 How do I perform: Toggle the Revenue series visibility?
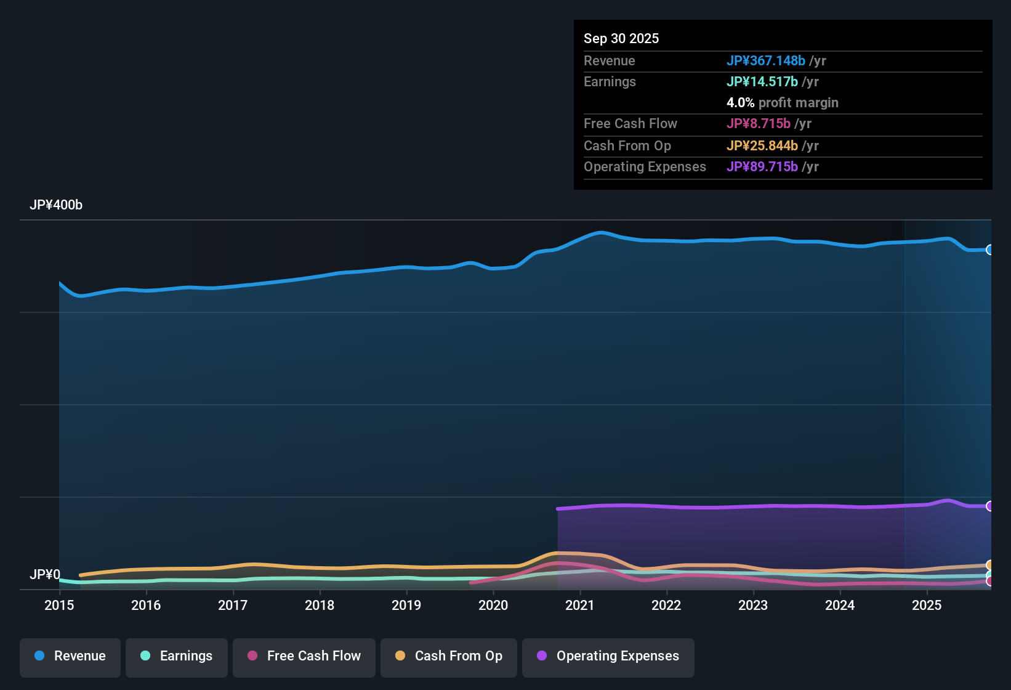click(70, 656)
